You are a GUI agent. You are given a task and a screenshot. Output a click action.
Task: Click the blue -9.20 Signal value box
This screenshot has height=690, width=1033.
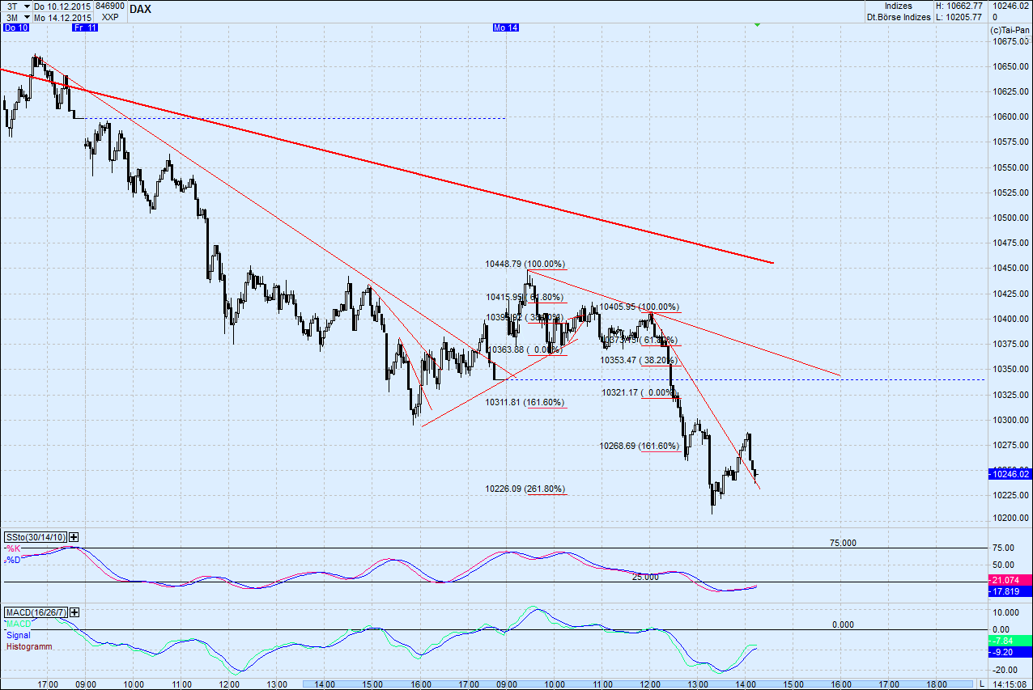tap(1008, 650)
